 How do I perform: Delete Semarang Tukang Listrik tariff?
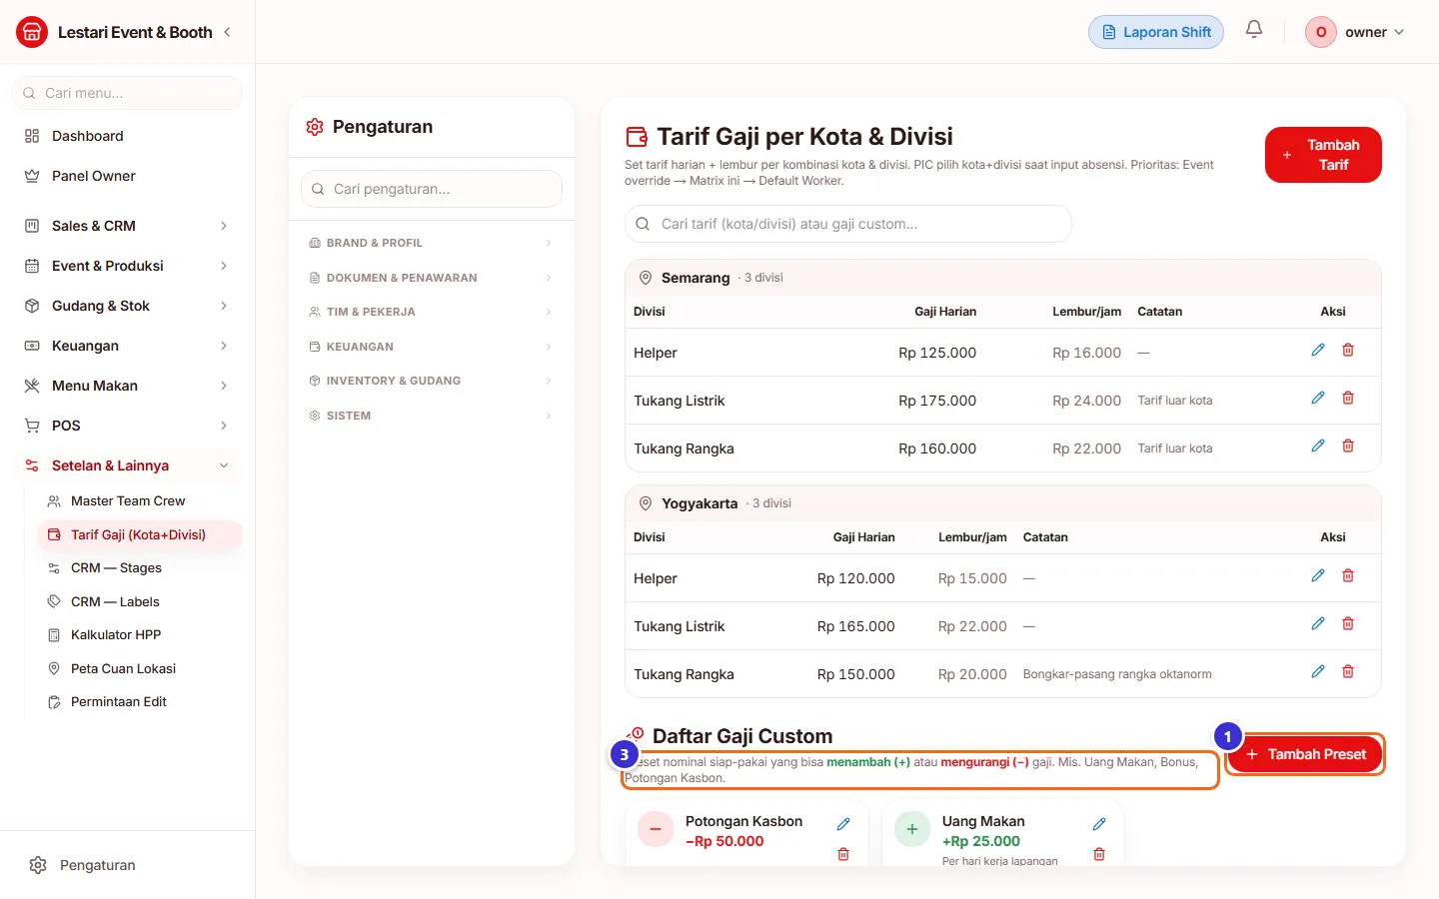pyautogui.click(x=1348, y=398)
